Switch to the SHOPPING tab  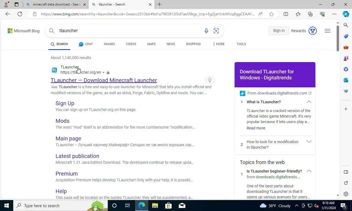(193, 44)
